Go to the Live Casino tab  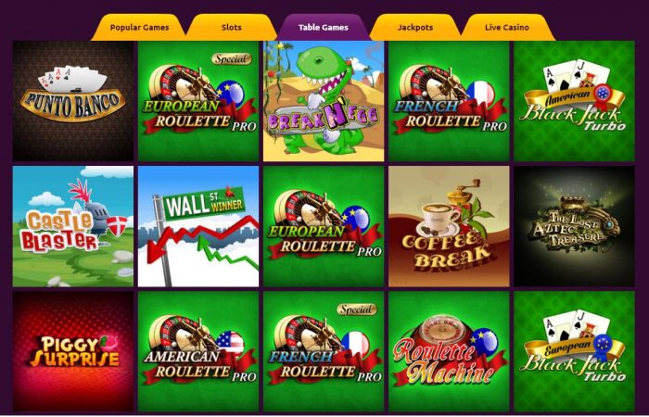coord(507,28)
